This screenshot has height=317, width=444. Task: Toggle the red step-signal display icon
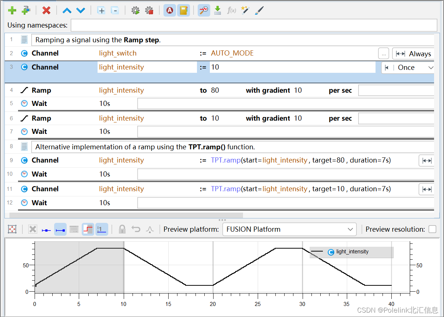click(x=88, y=229)
